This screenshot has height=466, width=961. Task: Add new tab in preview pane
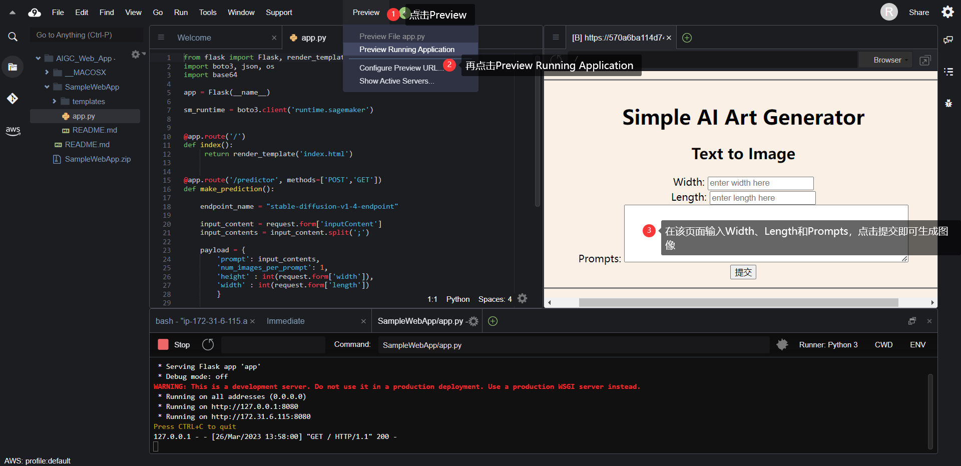687,38
